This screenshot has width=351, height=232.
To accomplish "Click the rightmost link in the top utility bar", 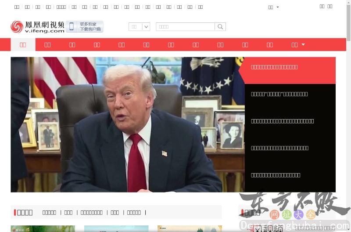I will [x=330, y=7].
